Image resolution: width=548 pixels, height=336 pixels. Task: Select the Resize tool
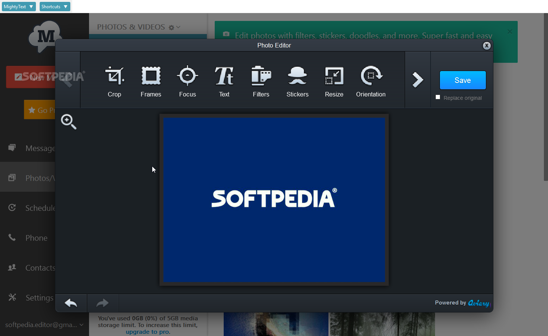[x=334, y=81]
